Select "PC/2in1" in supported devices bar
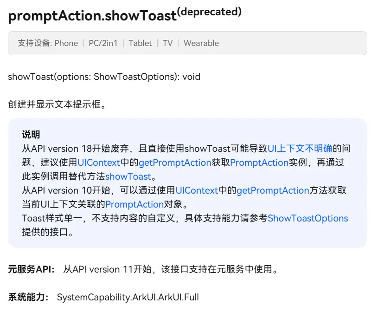 tap(103, 43)
